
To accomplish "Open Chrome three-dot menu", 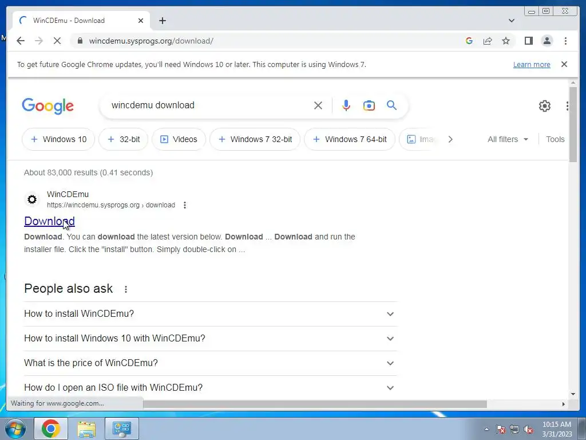I will tap(565, 41).
